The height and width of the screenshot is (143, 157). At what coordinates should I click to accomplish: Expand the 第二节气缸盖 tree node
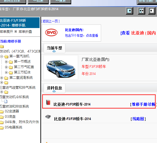pos(6,67)
